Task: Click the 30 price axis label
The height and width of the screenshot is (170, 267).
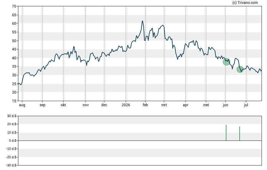Action: [14, 75]
